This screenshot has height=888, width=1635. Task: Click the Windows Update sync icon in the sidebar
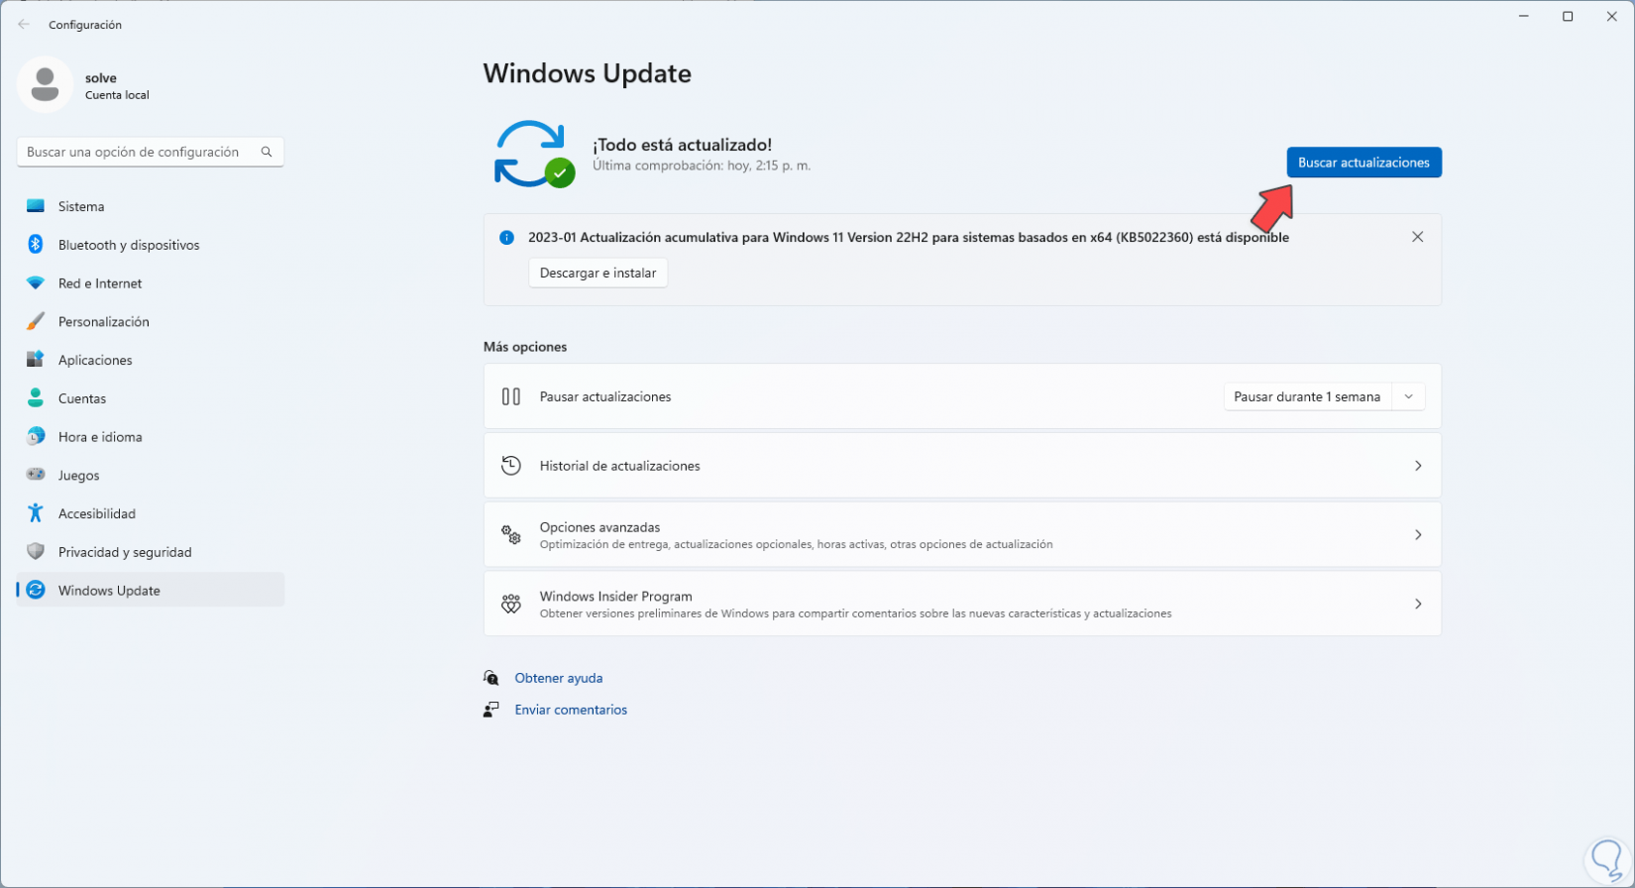[36, 590]
